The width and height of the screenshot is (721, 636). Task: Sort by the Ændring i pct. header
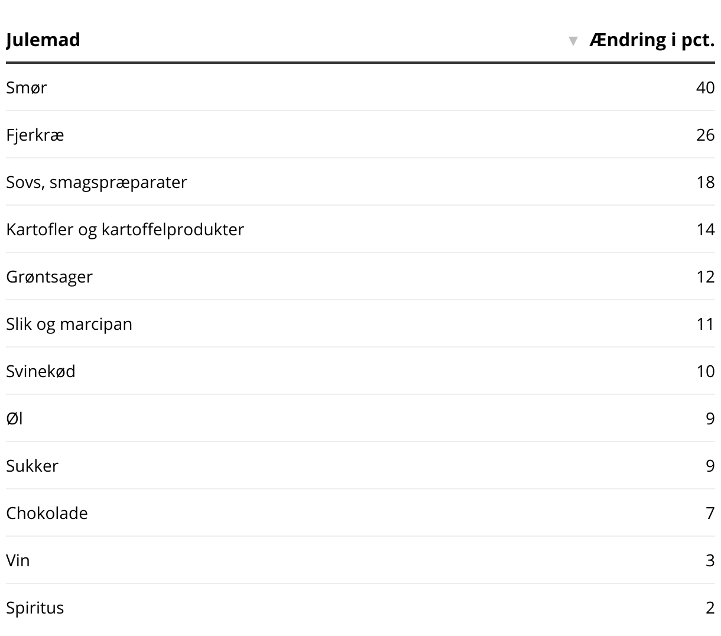[651, 40]
